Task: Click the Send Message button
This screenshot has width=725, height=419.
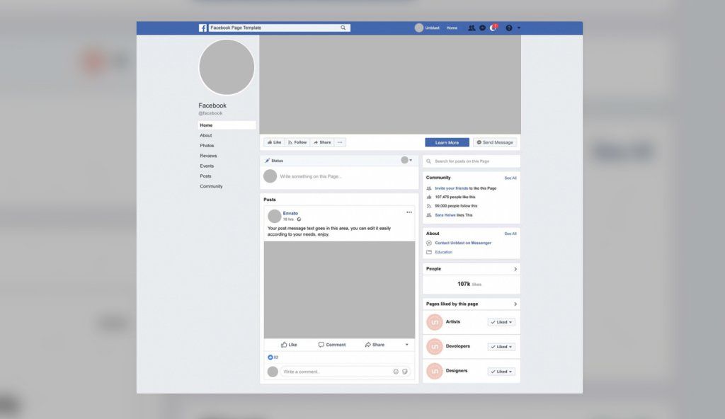Action: coord(495,142)
